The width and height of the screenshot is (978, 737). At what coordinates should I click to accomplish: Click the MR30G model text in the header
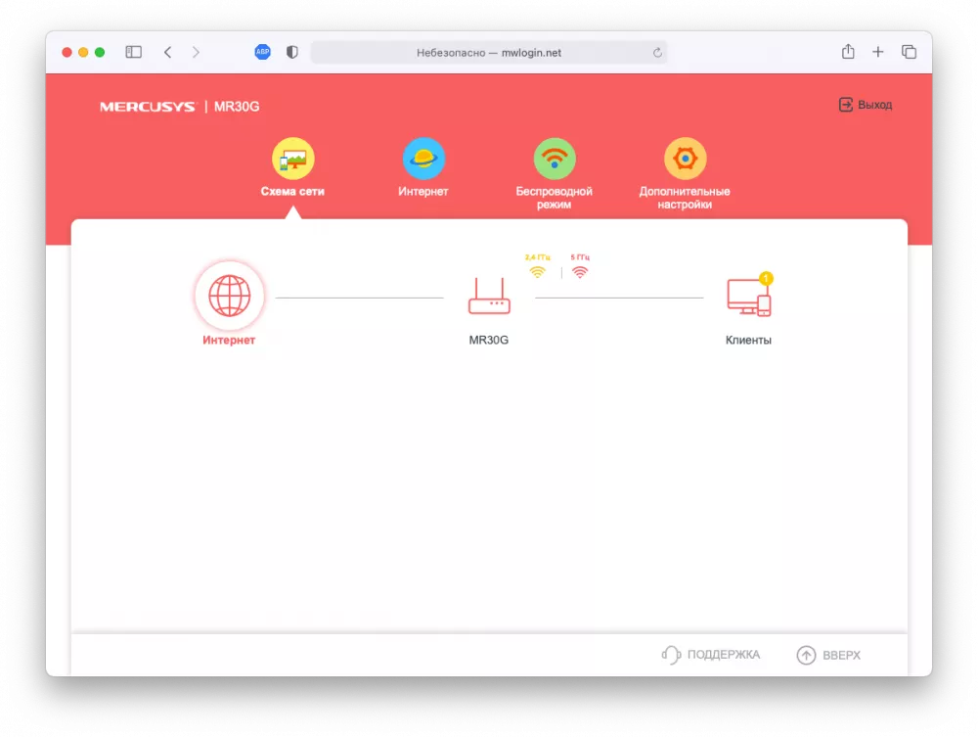pyautogui.click(x=237, y=107)
